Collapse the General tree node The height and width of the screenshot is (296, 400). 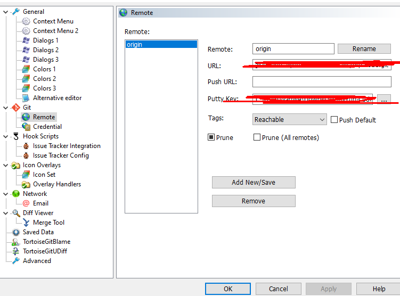pos(5,12)
